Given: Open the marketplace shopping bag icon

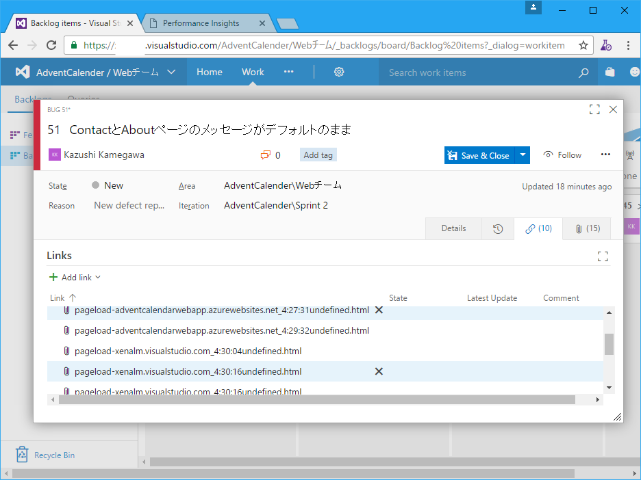Looking at the screenshot, I should tap(609, 72).
